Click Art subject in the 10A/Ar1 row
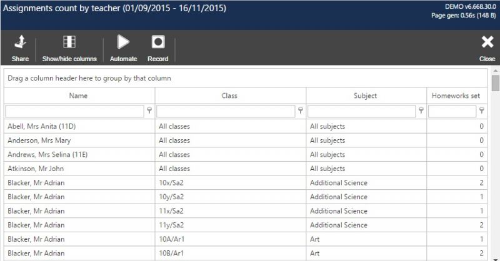The height and width of the screenshot is (261, 500). coord(315,239)
